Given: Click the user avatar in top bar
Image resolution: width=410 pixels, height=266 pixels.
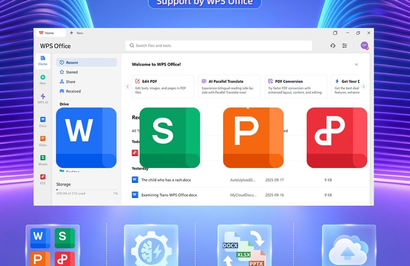Looking at the screenshot, I should (x=364, y=46).
